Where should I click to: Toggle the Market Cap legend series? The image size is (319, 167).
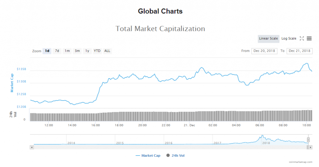148,156
